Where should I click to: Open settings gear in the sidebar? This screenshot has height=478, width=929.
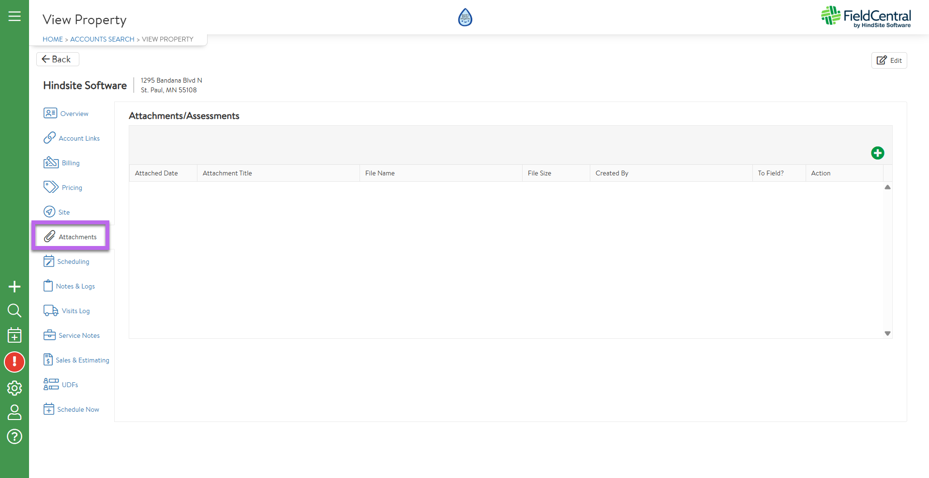click(15, 388)
